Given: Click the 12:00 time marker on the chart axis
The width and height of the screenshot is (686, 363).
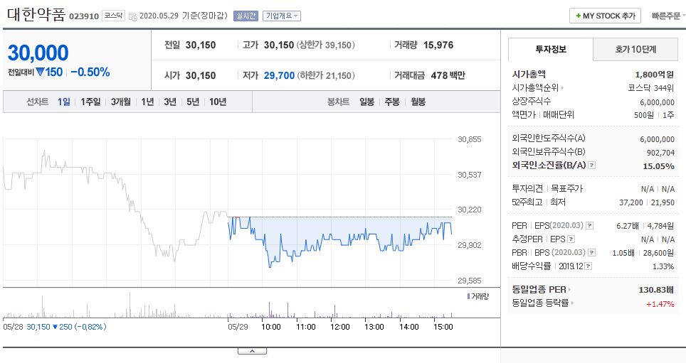Looking at the screenshot, I should pyautogui.click(x=340, y=327).
